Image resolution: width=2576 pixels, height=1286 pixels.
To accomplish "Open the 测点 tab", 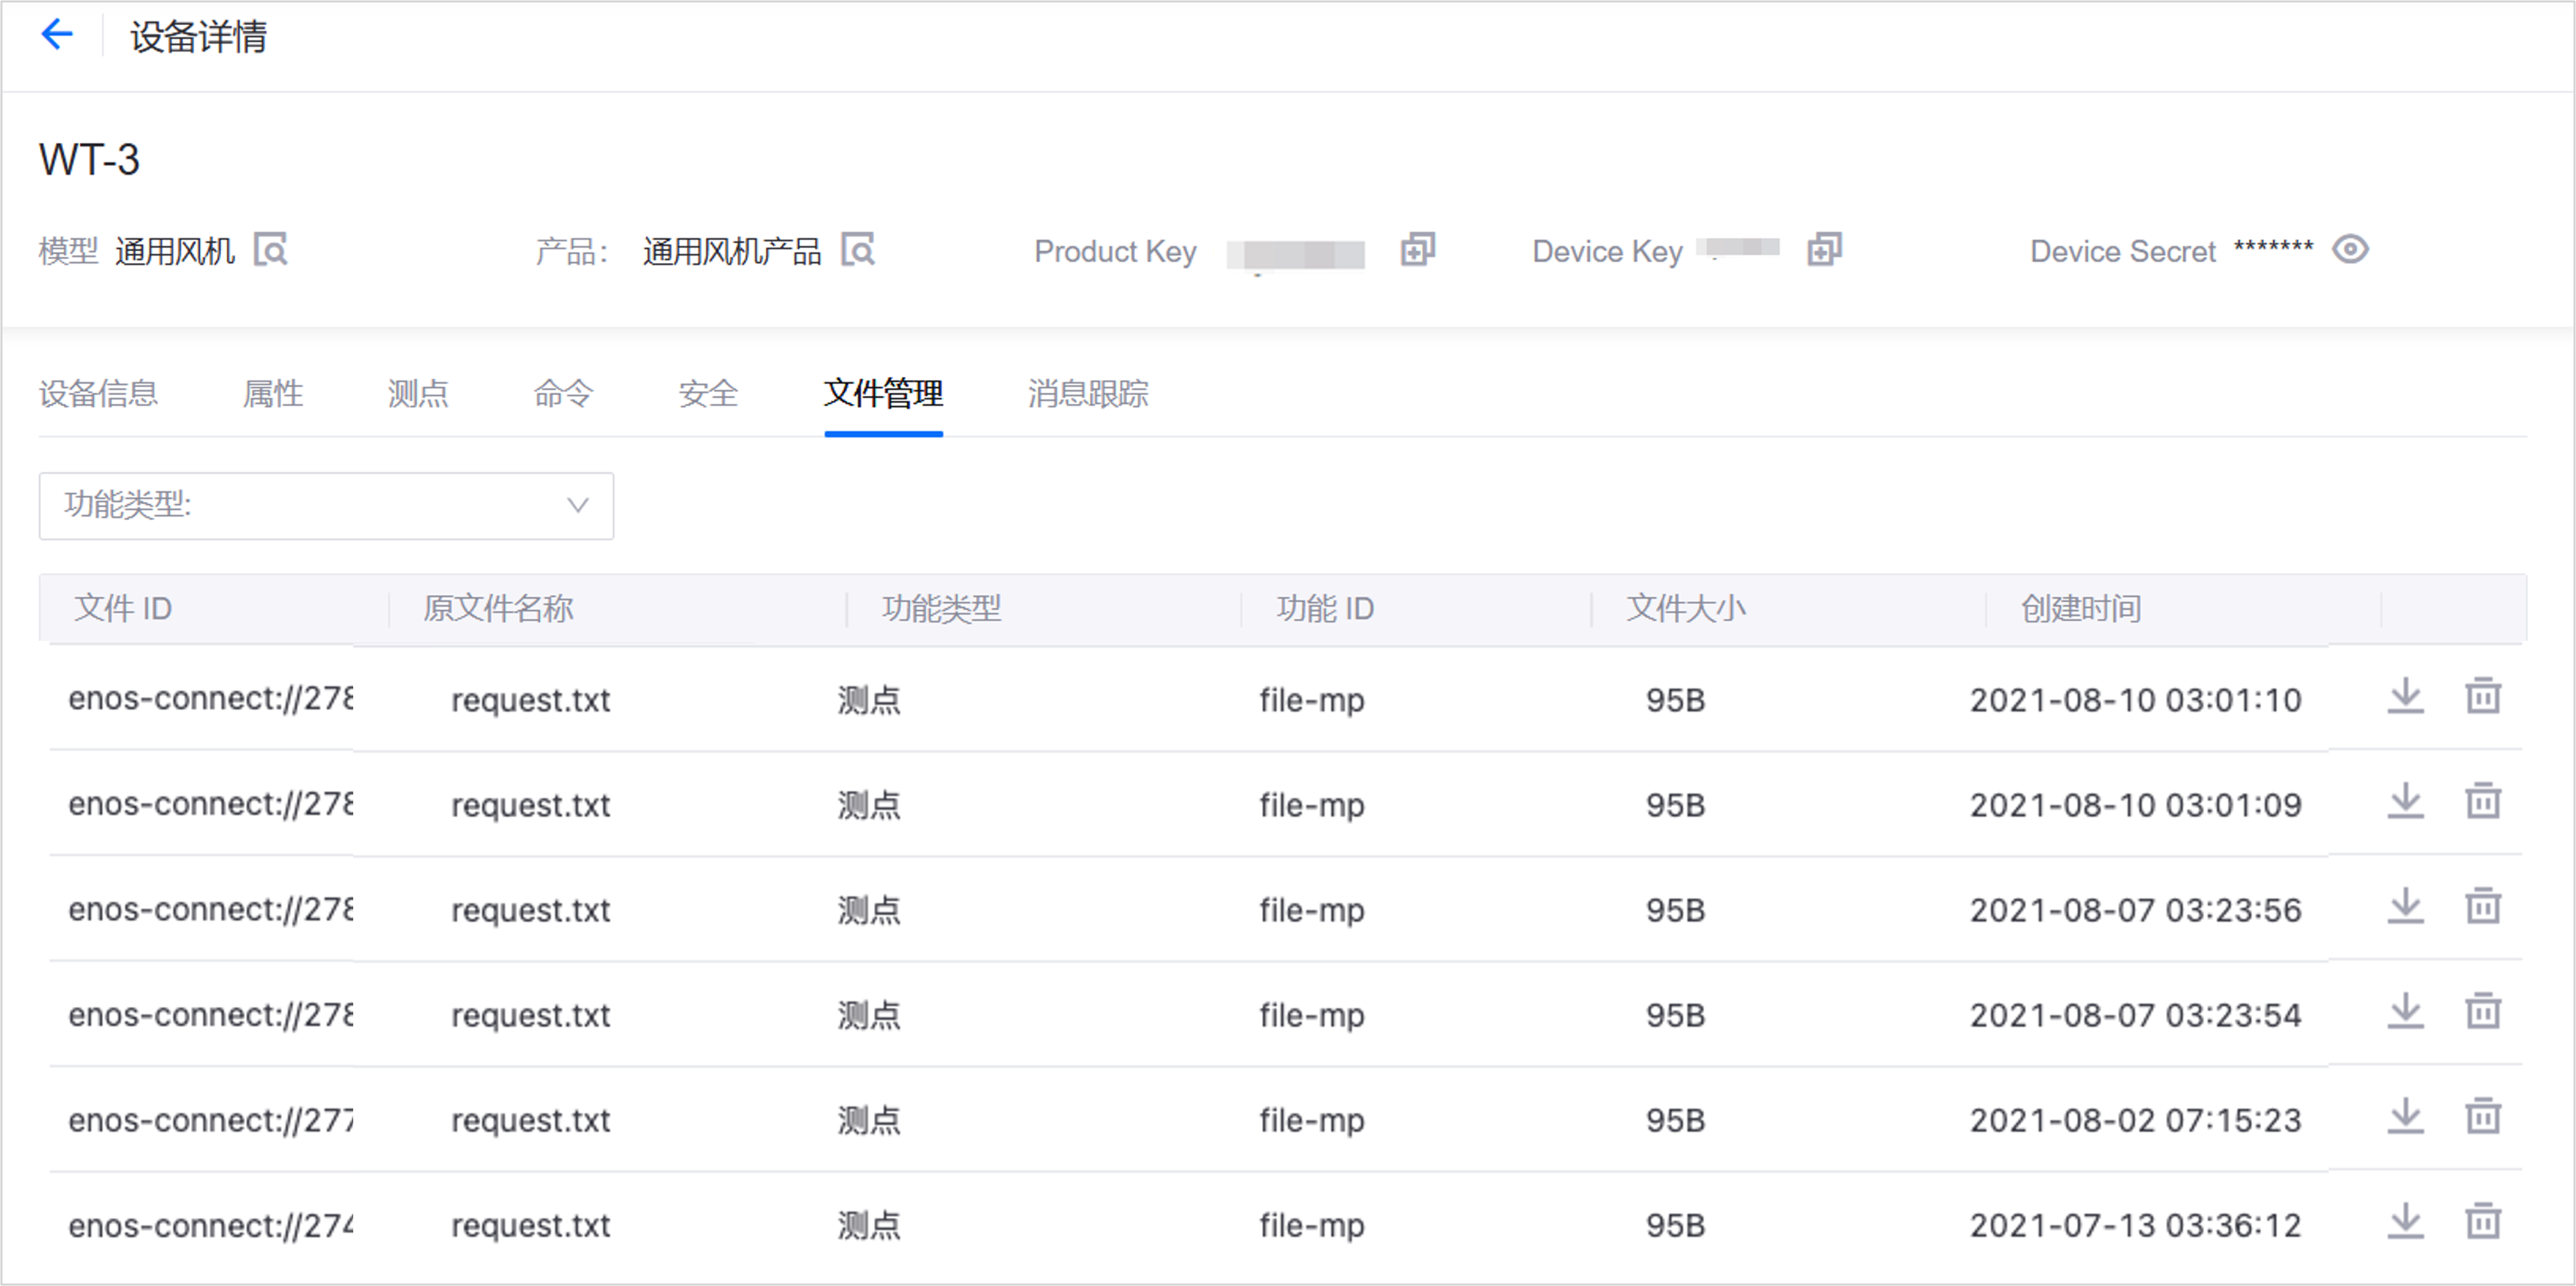I will 417,394.
